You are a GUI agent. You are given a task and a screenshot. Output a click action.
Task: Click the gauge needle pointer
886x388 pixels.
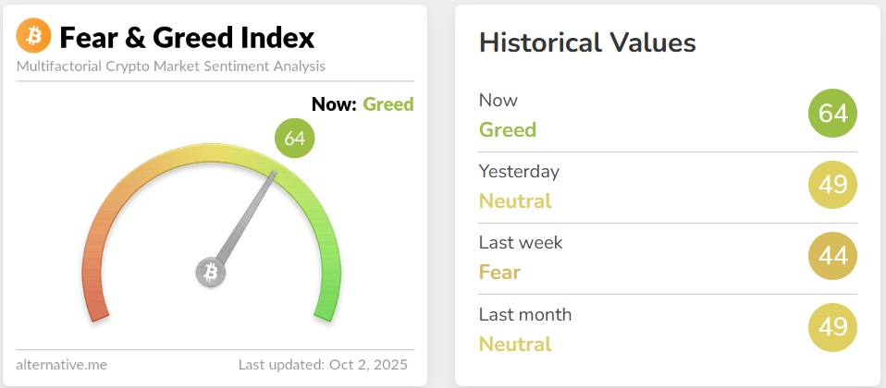click(x=247, y=217)
